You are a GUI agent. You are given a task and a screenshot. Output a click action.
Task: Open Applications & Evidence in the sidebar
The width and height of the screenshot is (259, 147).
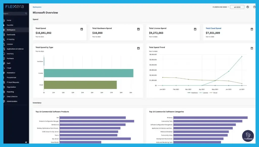click(x=15, y=49)
